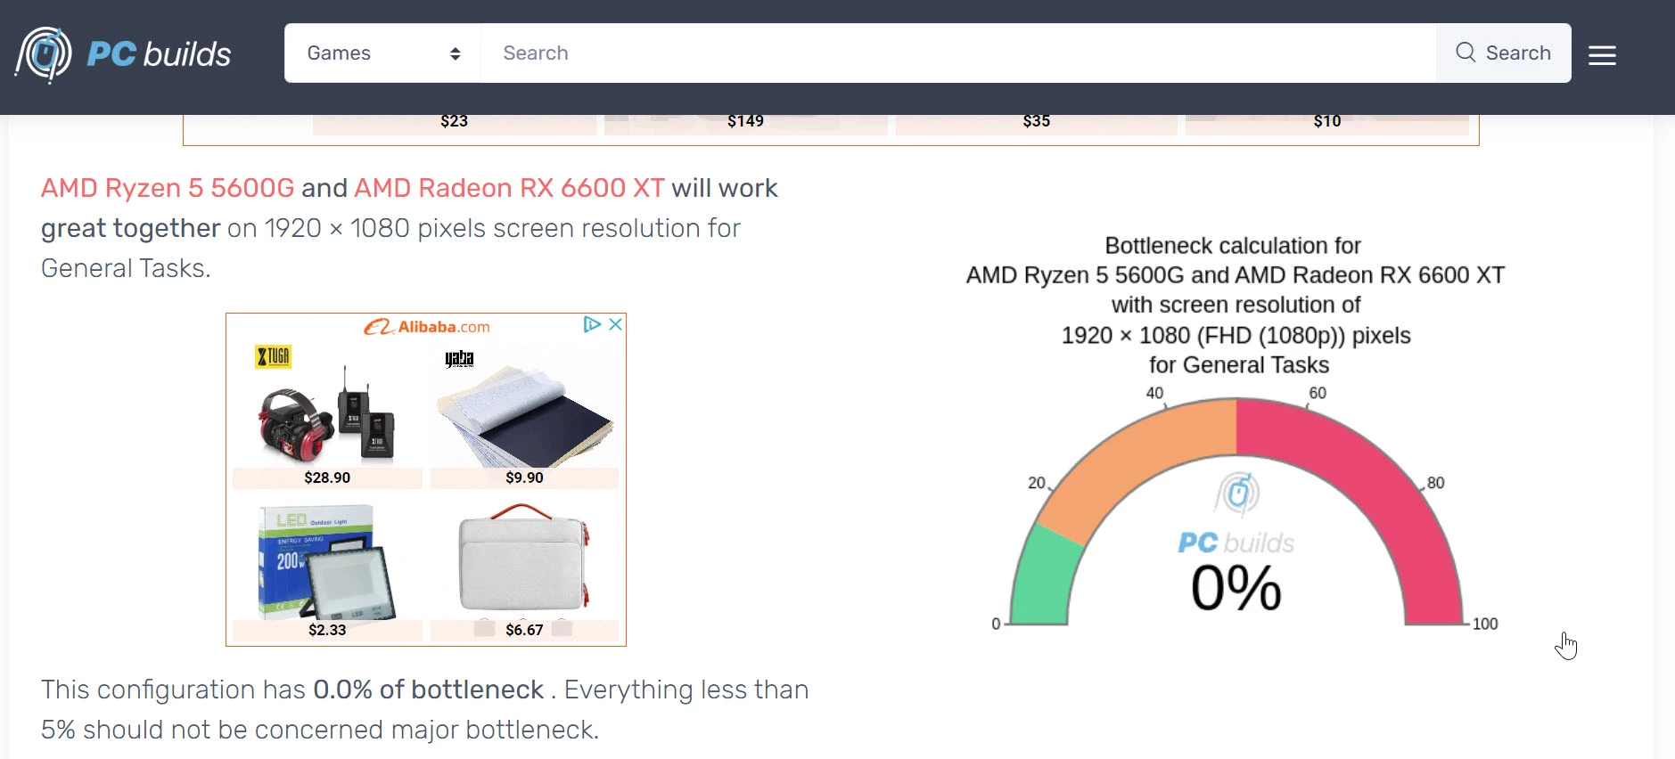Click gauge tick label 20
The height and width of the screenshot is (759, 1675).
point(1037,483)
